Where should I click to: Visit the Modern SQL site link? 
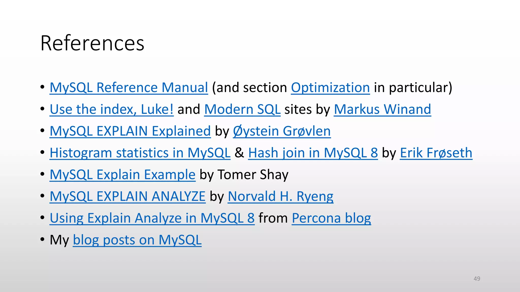(x=242, y=109)
